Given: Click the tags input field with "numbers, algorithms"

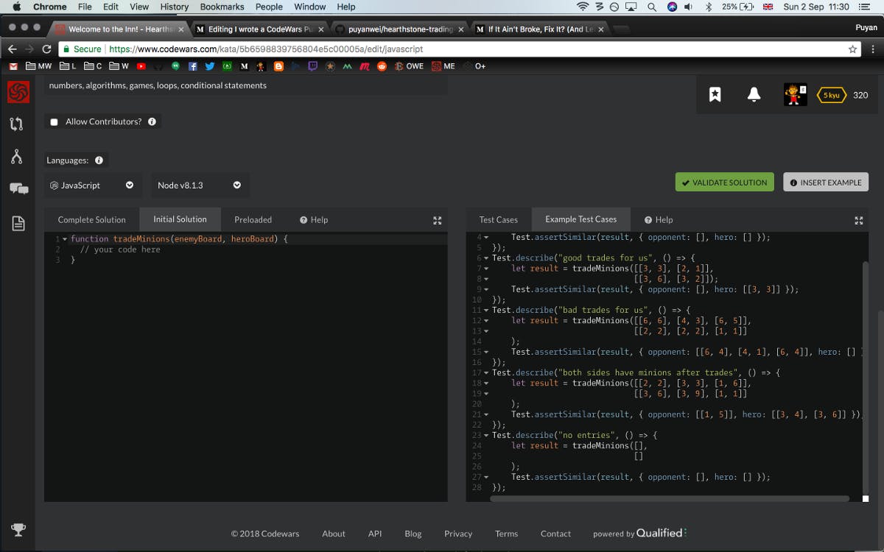Looking at the screenshot, I should pos(246,85).
